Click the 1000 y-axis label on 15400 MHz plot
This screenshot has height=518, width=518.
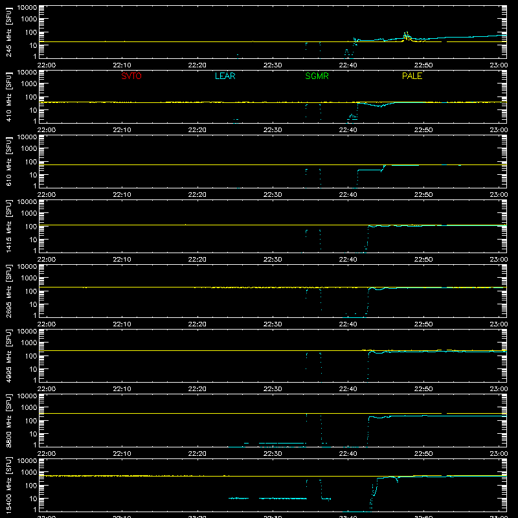tap(29, 473)
